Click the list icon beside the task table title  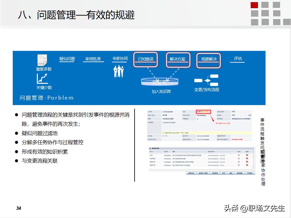pyautogui.click(x=149, y=148)
